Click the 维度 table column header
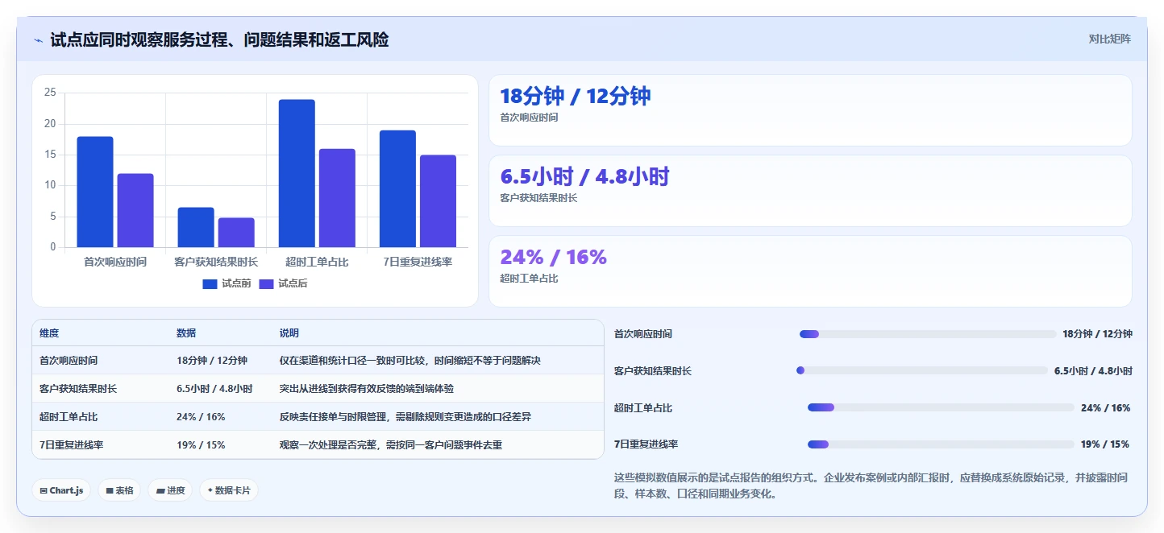This screenshot has width=1164, height=533. (x=49, y=333)
